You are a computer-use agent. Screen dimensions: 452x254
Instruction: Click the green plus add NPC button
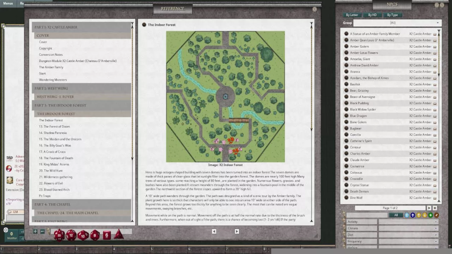430,215
